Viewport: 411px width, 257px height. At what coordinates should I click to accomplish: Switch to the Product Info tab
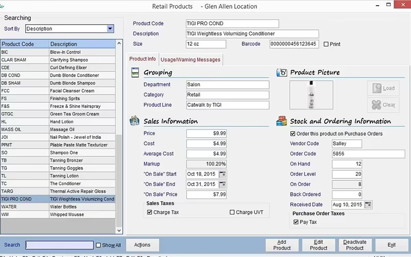coord(142,59)
